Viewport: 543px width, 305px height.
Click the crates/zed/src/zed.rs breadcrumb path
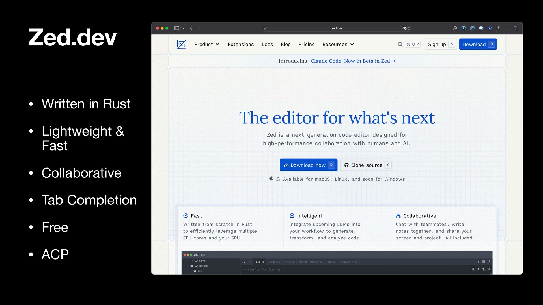coord(262,269)
